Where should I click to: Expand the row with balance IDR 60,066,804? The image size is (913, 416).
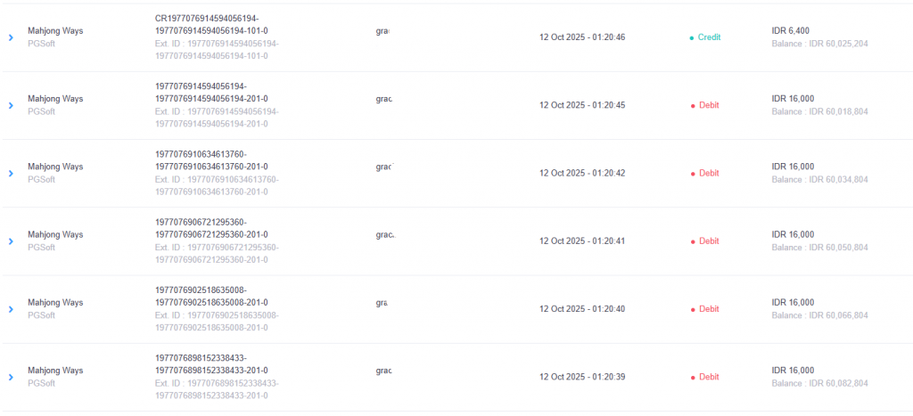coord(11,309)
